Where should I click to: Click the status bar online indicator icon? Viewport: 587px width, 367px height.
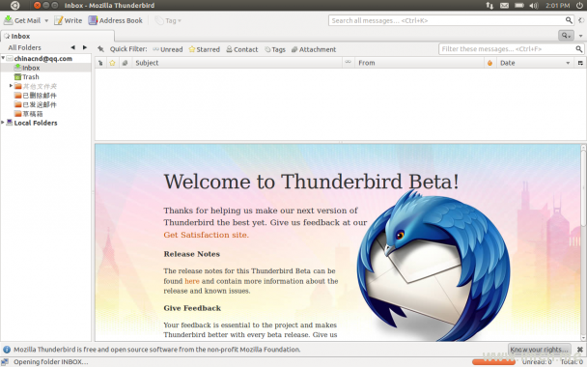tap(5, 362)
